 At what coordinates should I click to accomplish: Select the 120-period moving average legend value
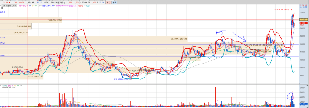tap(39, 6)
